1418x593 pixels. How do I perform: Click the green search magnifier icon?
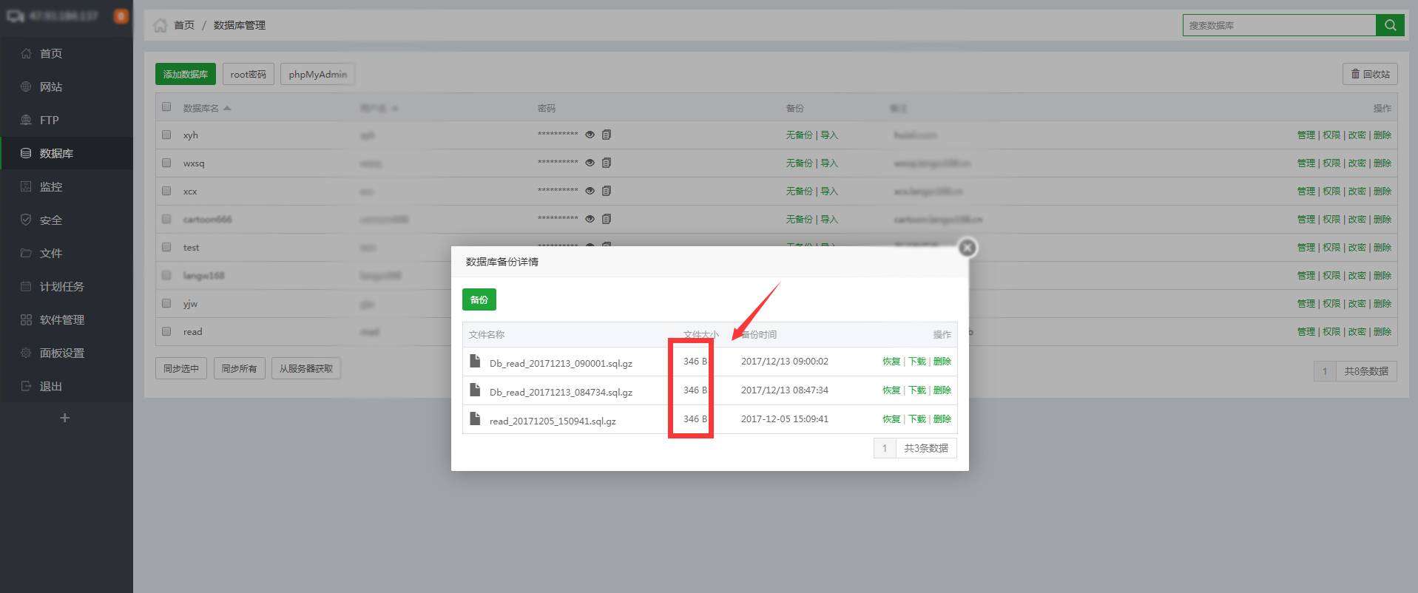(1390, 25)
